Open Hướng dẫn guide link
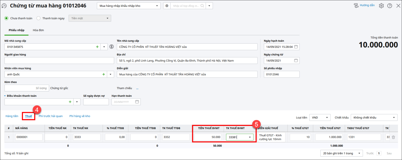The image size is (402, 160). coord(364,6)
